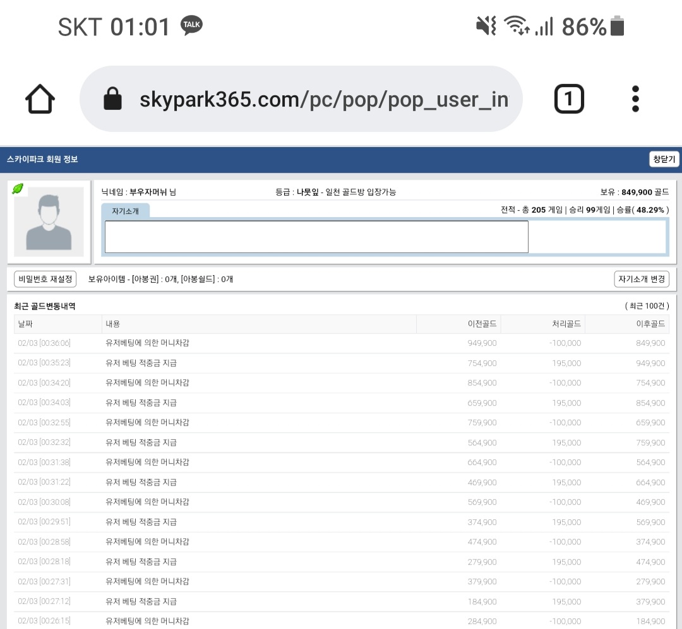Tap the cellular signal bars icon
Viewport: 682px width, 629px height.
click(x=544, y=26)
